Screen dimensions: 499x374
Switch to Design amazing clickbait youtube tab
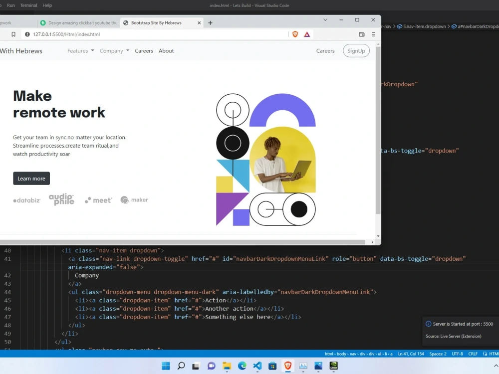pos(79,23)
